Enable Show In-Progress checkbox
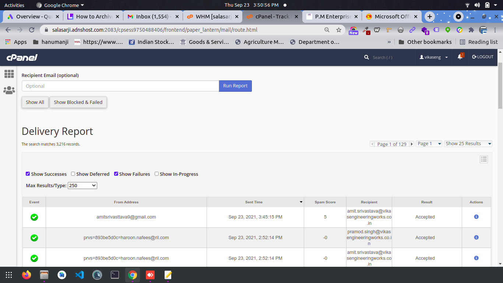The image size is (503, 283). (156, 174)
